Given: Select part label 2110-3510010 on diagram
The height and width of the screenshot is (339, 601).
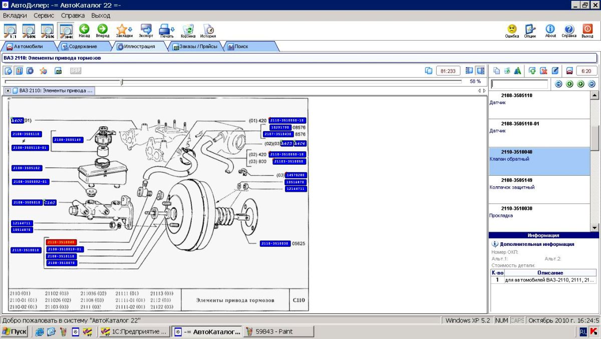Looking at the screenshot, I should coord(26,250).
